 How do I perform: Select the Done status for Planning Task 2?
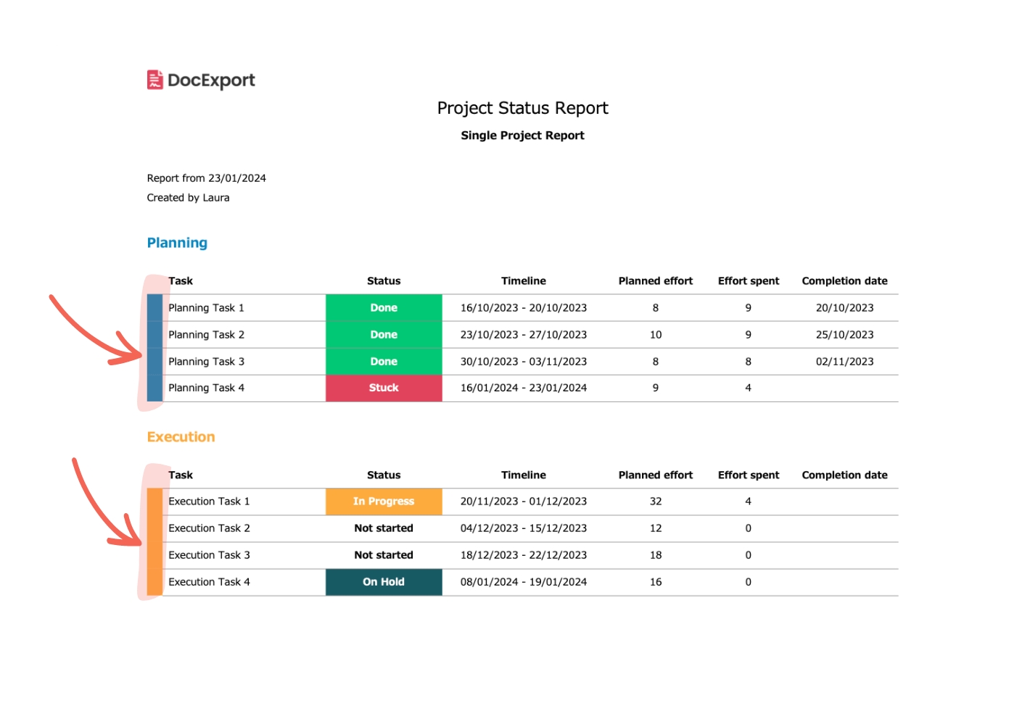click(384, 335)
